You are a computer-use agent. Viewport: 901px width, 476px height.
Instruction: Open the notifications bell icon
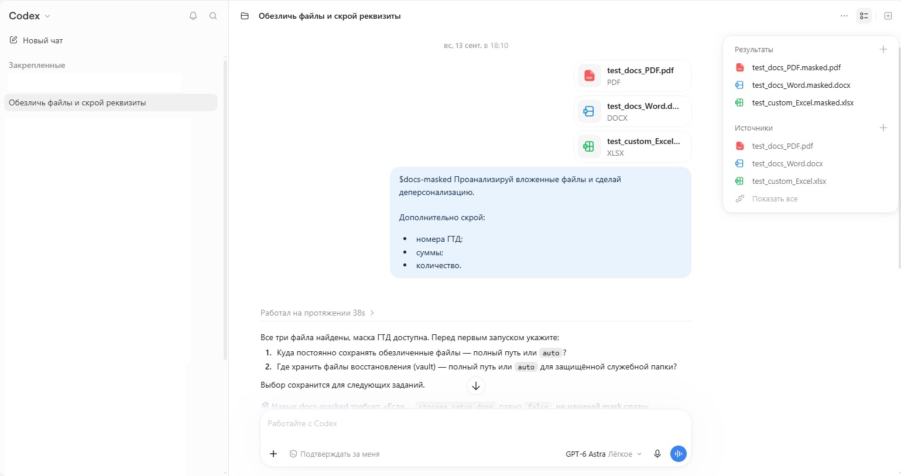[193, 16]
